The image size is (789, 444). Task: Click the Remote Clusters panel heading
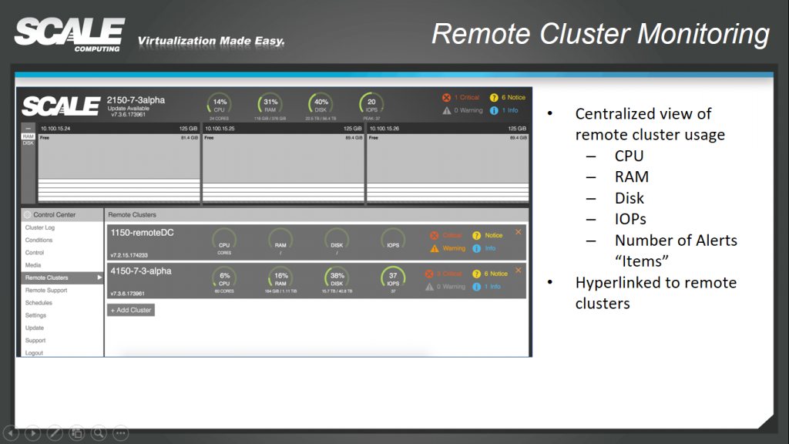point(132,214)
